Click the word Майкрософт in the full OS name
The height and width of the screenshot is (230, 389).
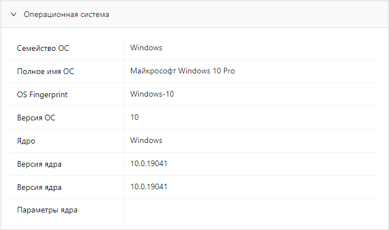point(153,72)
